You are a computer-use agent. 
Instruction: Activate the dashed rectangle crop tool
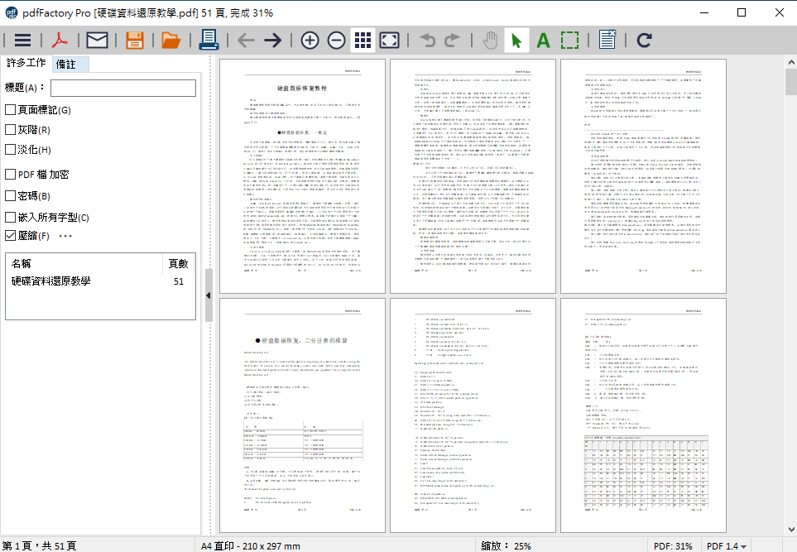coord(569,40)
